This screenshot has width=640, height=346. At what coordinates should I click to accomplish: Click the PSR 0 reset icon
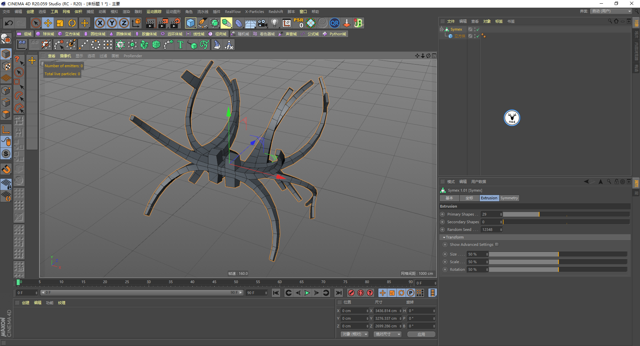pyautogui.click(x=299, y=23)
